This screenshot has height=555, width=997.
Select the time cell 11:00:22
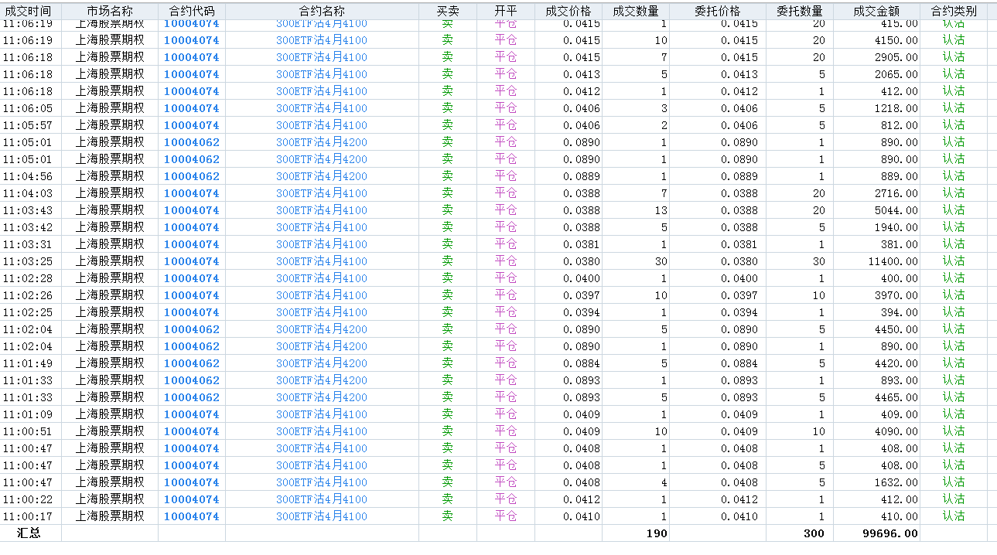[28, 499]
